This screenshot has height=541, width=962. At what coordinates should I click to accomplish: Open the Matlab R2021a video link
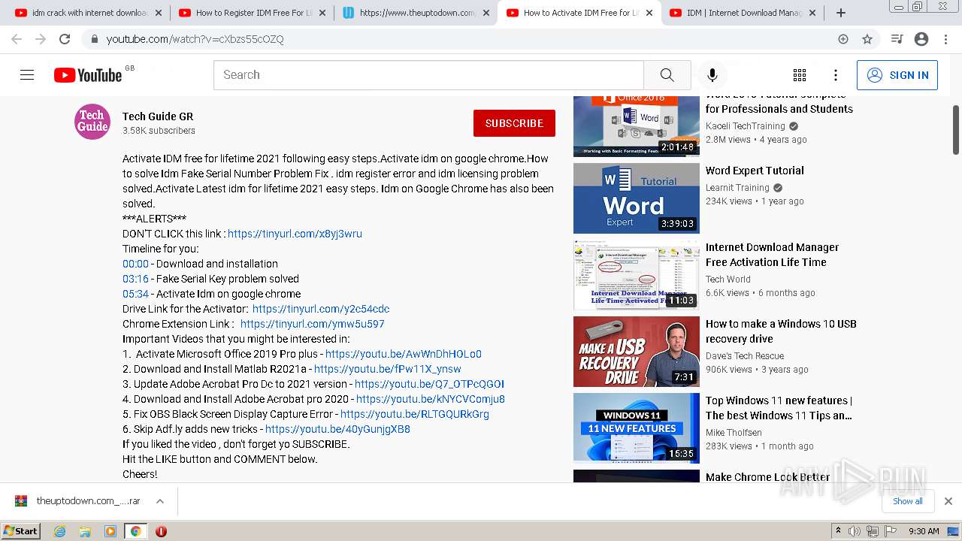tap(388, 369)
